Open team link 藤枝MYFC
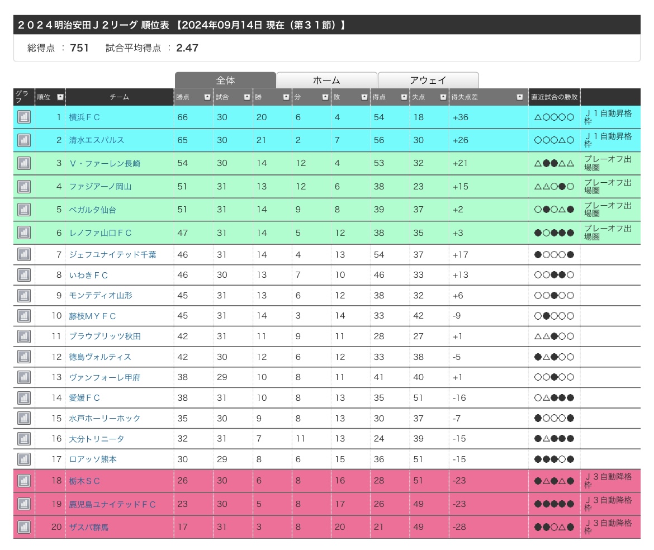 93,316
